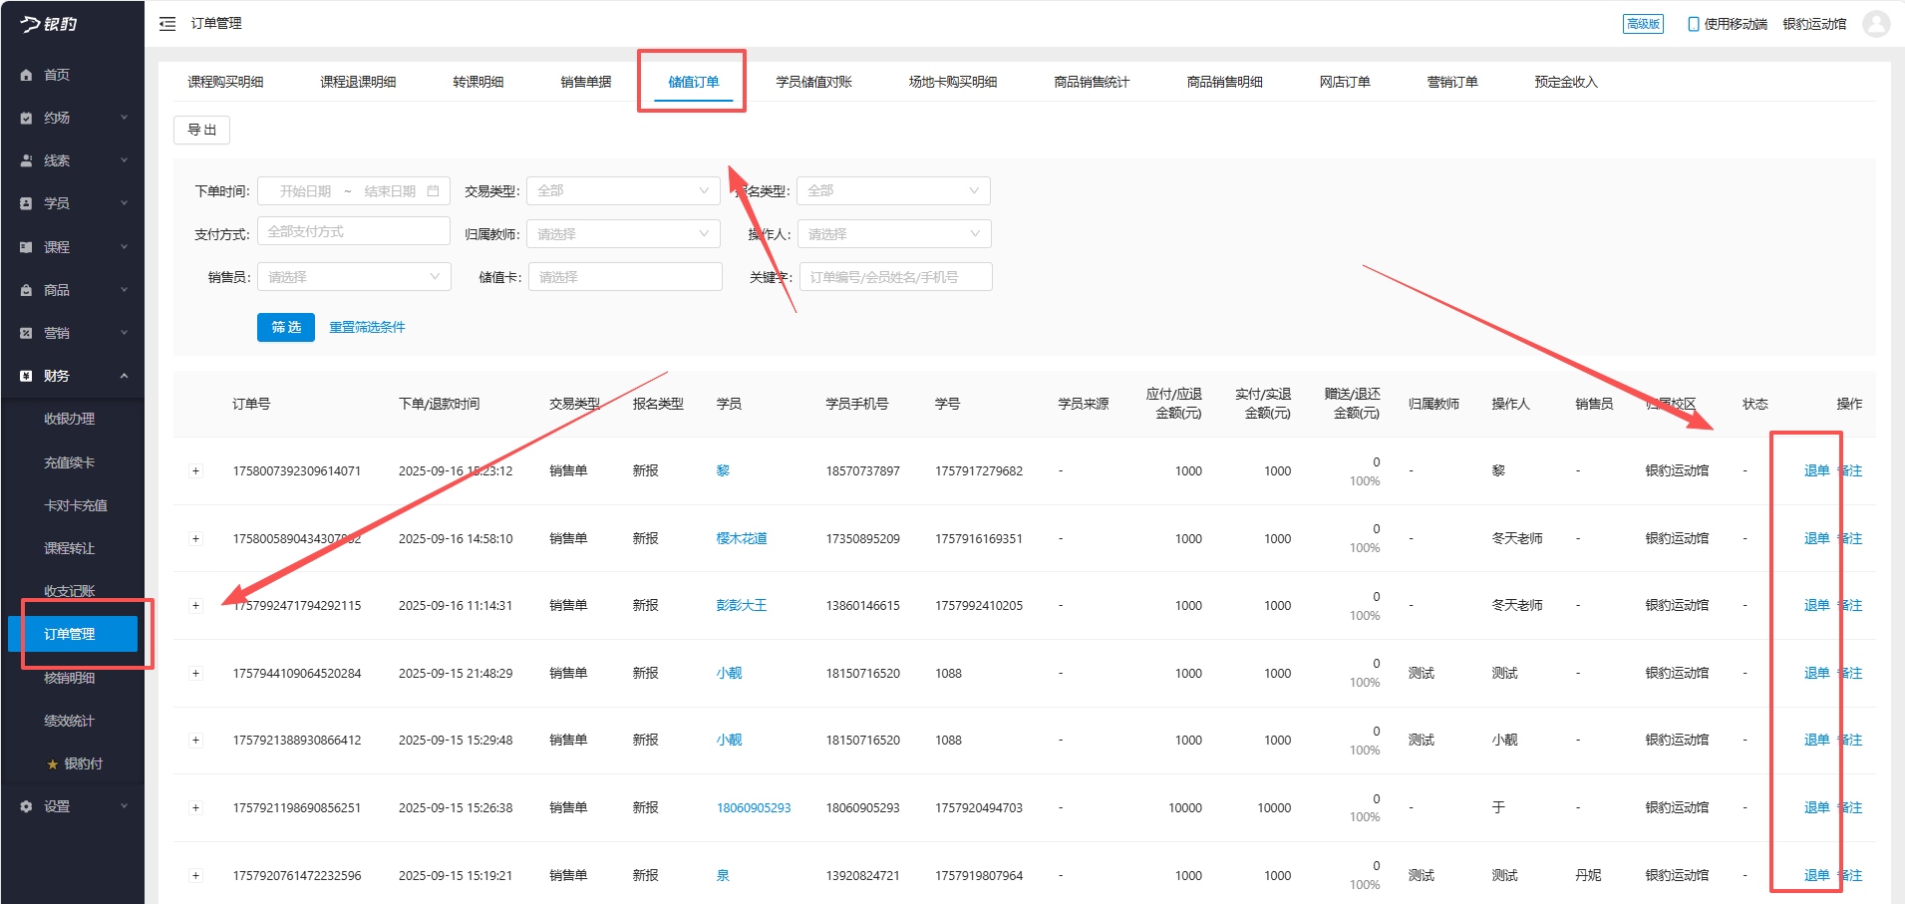
Task: Click the 关键字 keyword search field
Action: click(894, 276)
